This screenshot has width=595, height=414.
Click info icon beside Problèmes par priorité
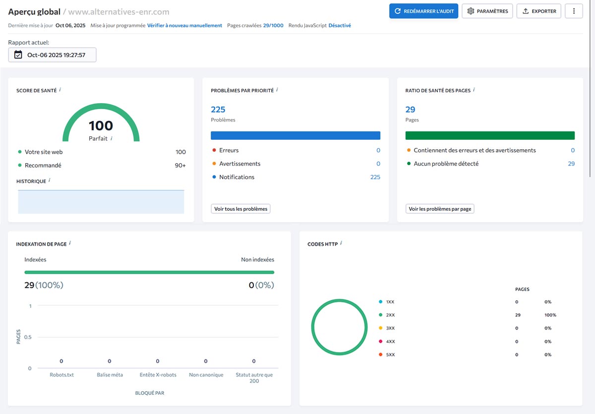[277, 90]
